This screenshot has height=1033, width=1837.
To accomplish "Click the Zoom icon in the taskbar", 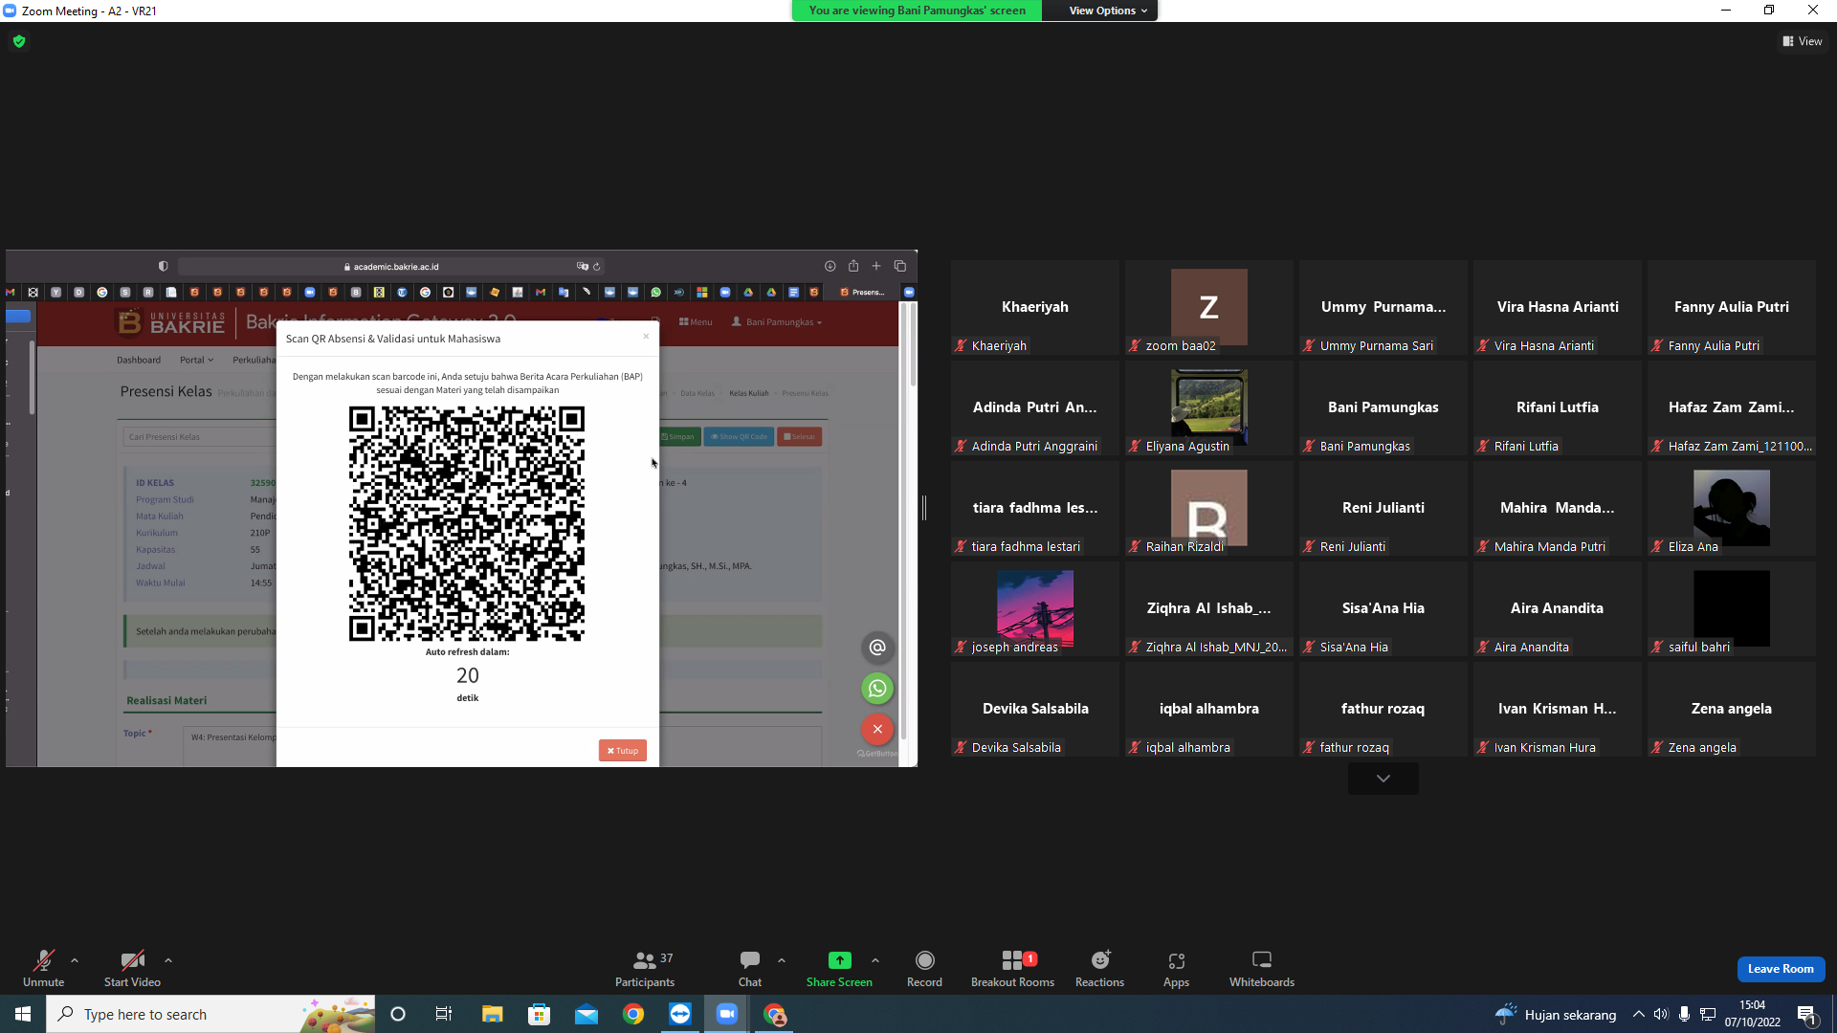I will click(x=727, y=1014).
